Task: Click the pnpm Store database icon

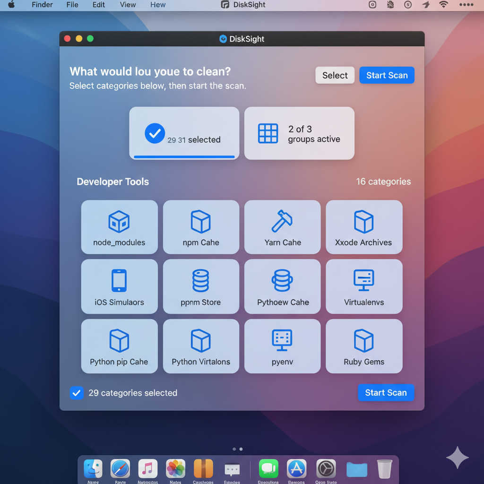Action: point(200,280)
